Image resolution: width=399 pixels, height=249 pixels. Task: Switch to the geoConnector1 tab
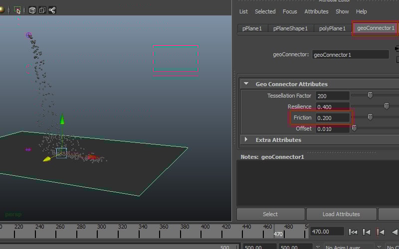click(376, 28)
